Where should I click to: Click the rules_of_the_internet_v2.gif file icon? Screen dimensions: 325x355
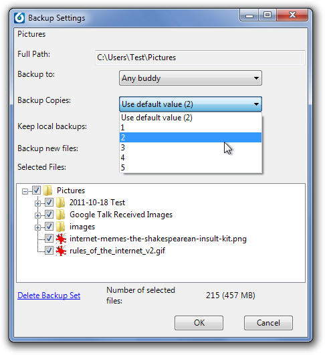(61, 251)
